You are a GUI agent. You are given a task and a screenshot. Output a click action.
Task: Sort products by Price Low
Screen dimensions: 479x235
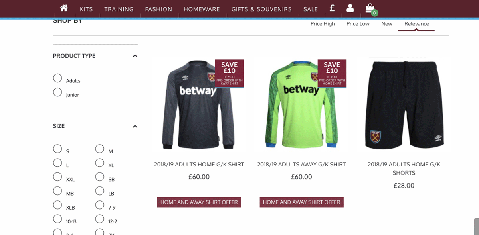point(358,24)
